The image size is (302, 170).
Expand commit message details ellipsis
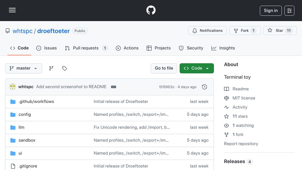114,87
